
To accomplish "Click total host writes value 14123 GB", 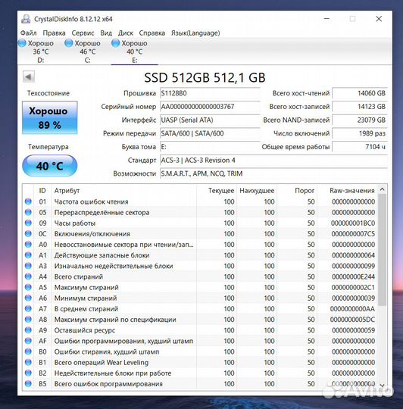I will pos(360,107).
